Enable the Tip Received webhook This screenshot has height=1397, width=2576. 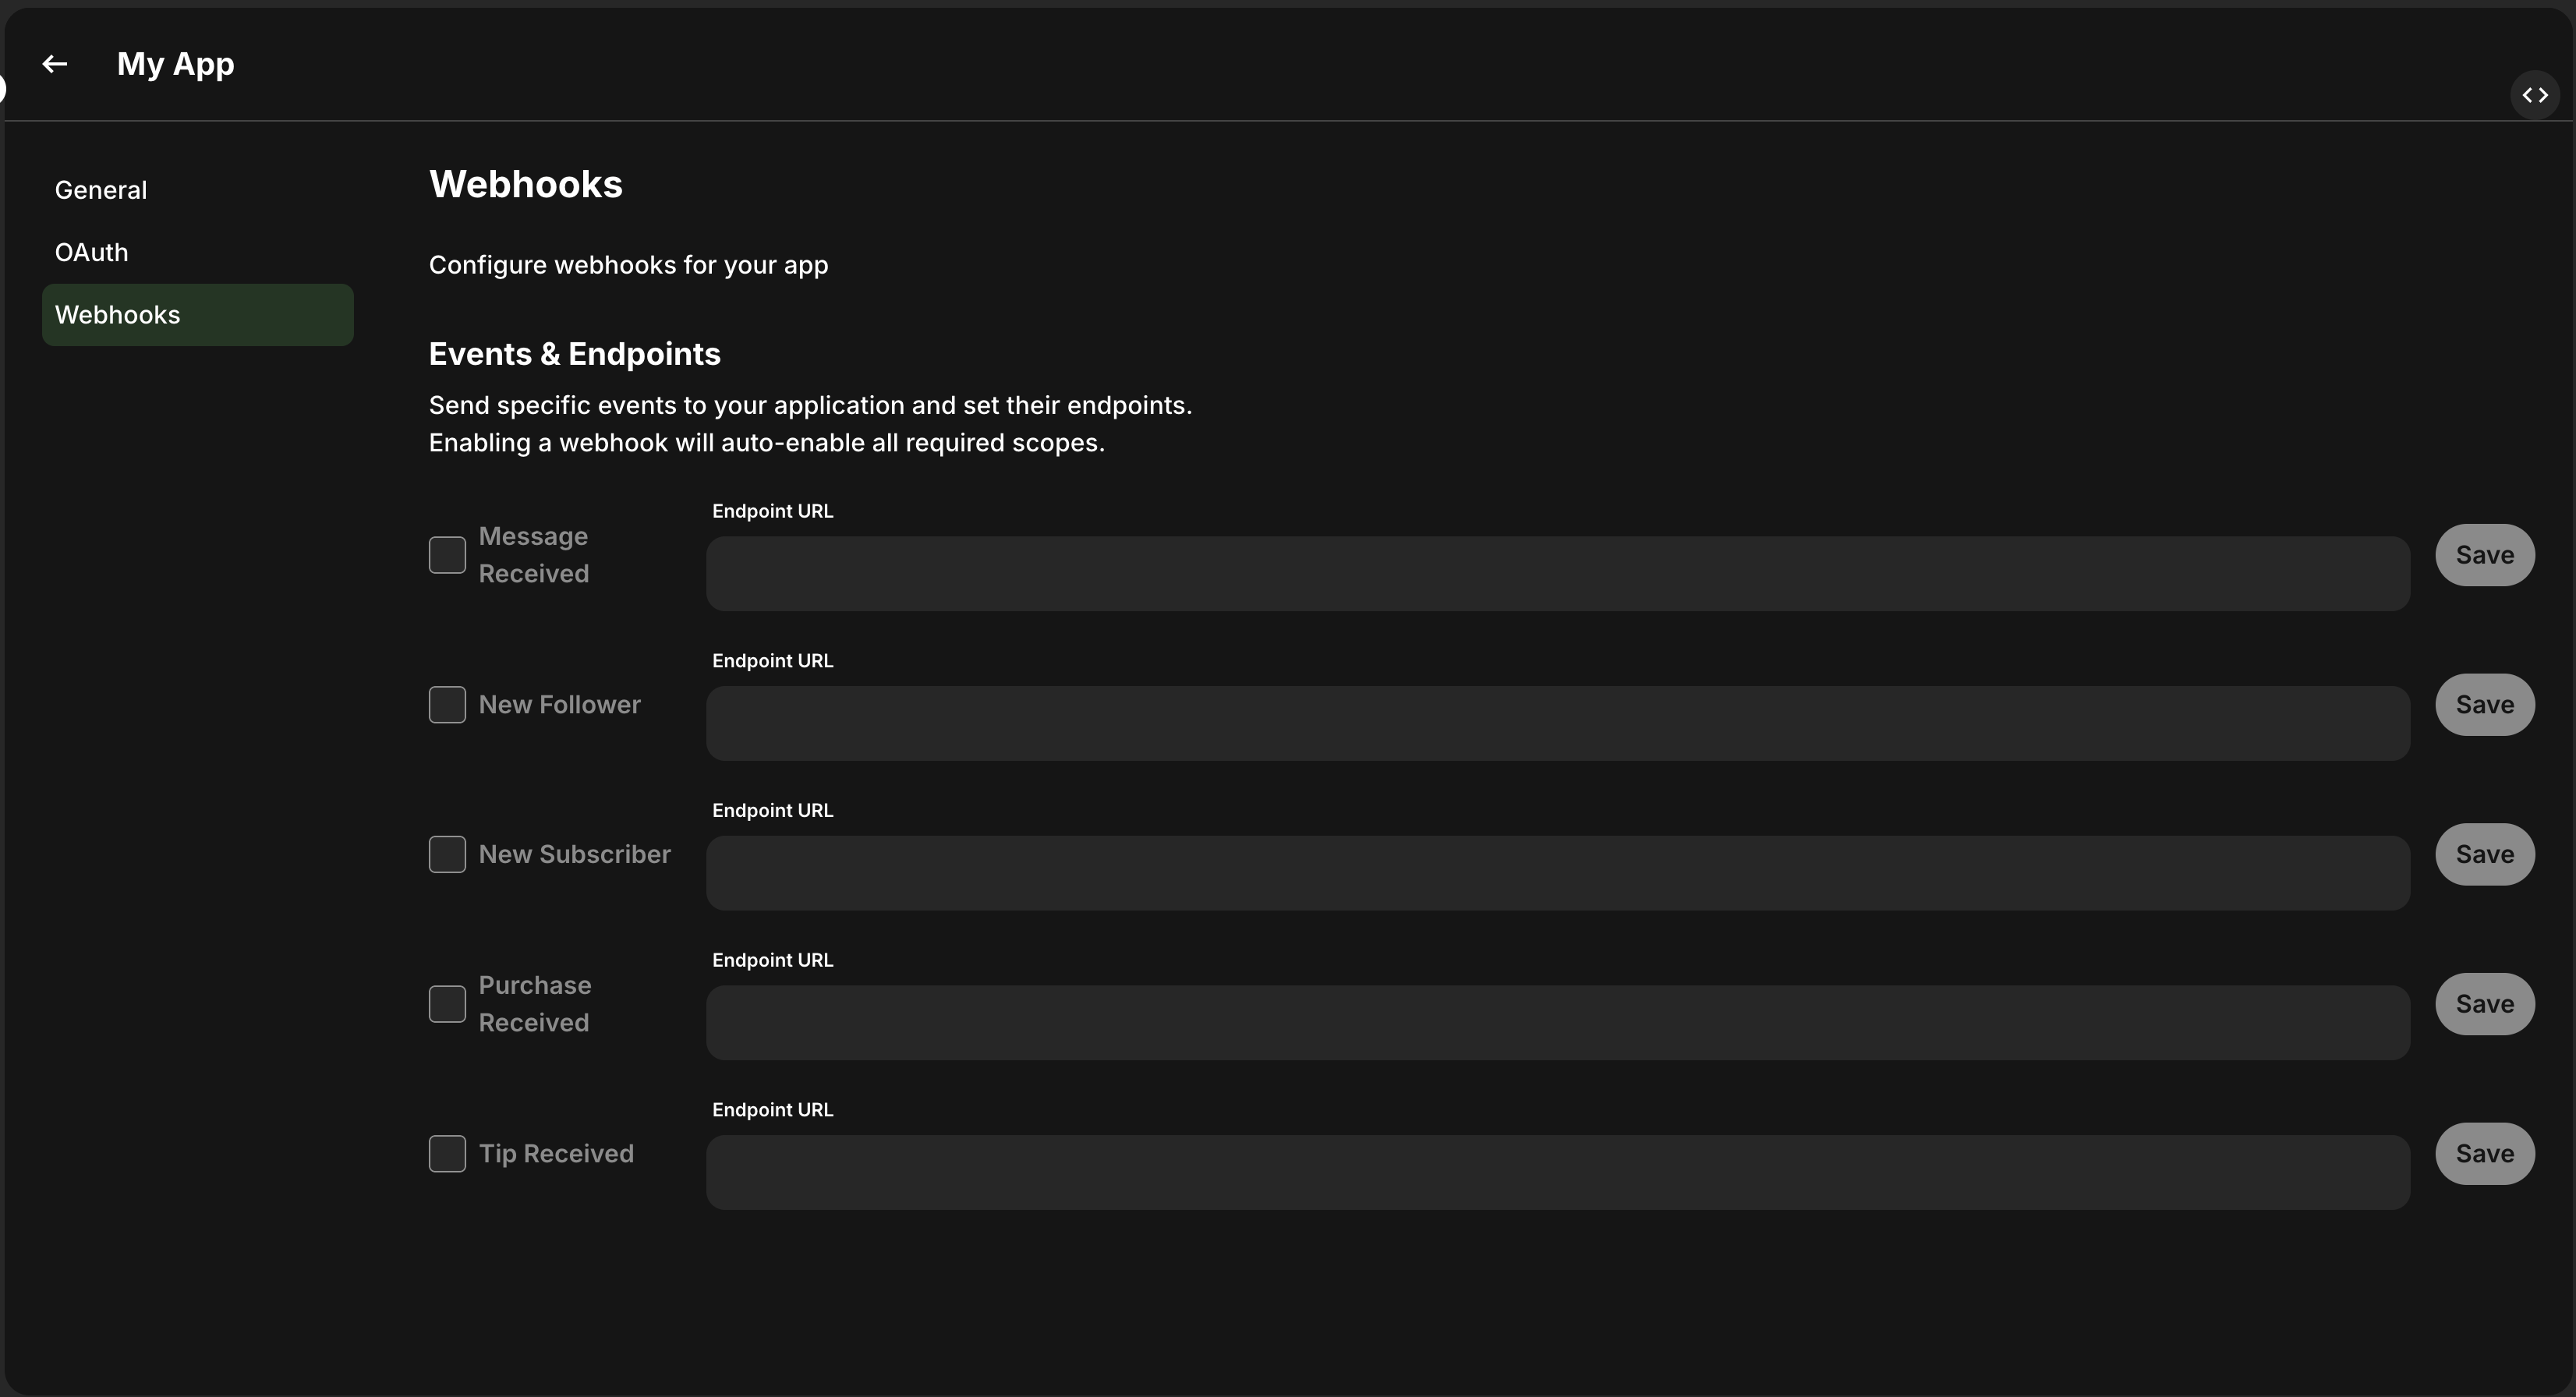(x=447, y=1154)
